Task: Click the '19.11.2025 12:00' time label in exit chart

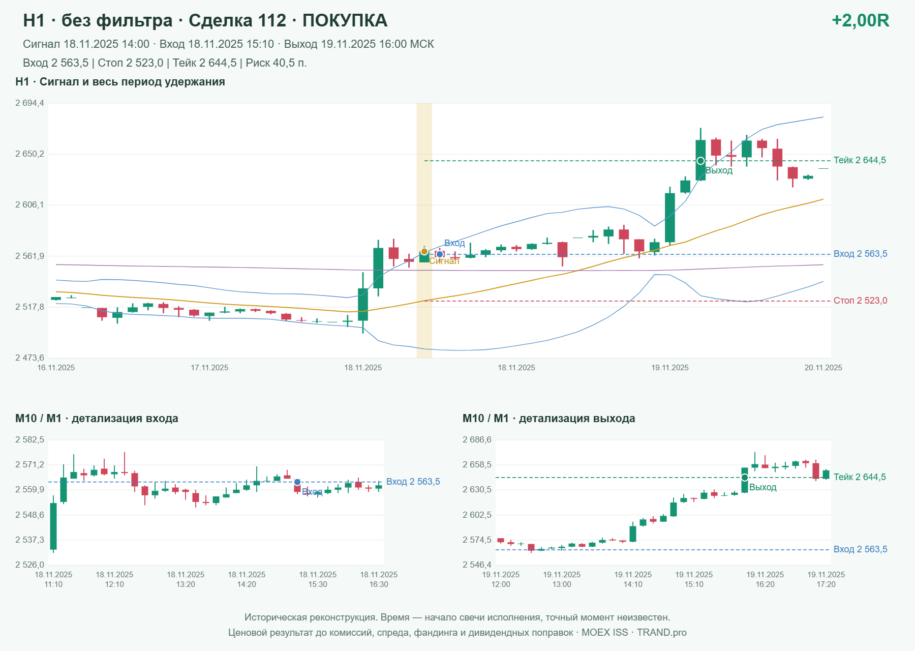Action: coord(501,579)
